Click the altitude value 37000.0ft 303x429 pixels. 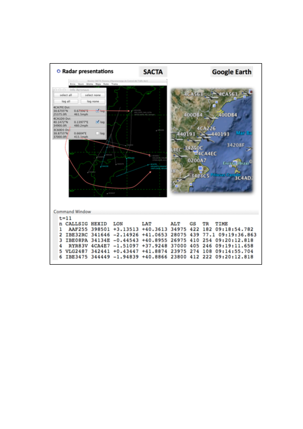(x=60, y=137)
